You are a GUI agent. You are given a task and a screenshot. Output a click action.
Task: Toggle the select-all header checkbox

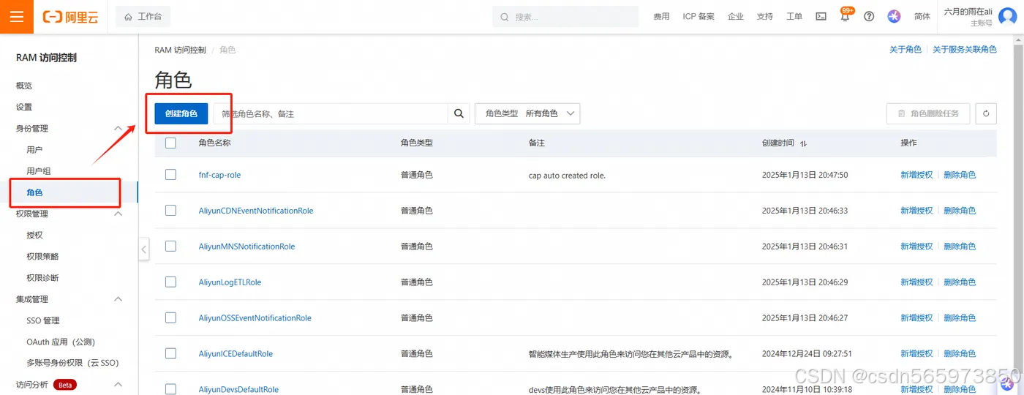coord(170,143)
